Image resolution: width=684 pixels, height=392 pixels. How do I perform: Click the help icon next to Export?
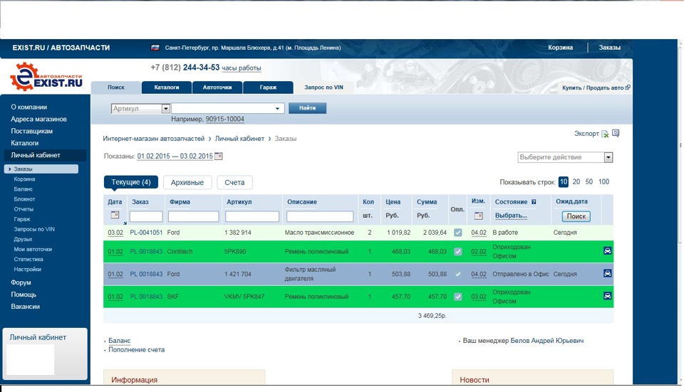click(616, 133)
